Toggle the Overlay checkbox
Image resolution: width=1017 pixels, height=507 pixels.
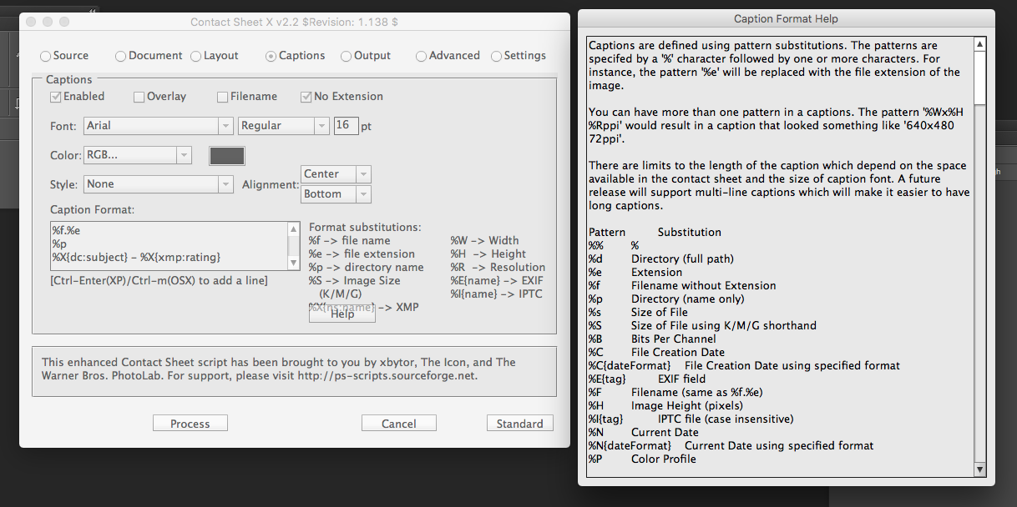159,97
